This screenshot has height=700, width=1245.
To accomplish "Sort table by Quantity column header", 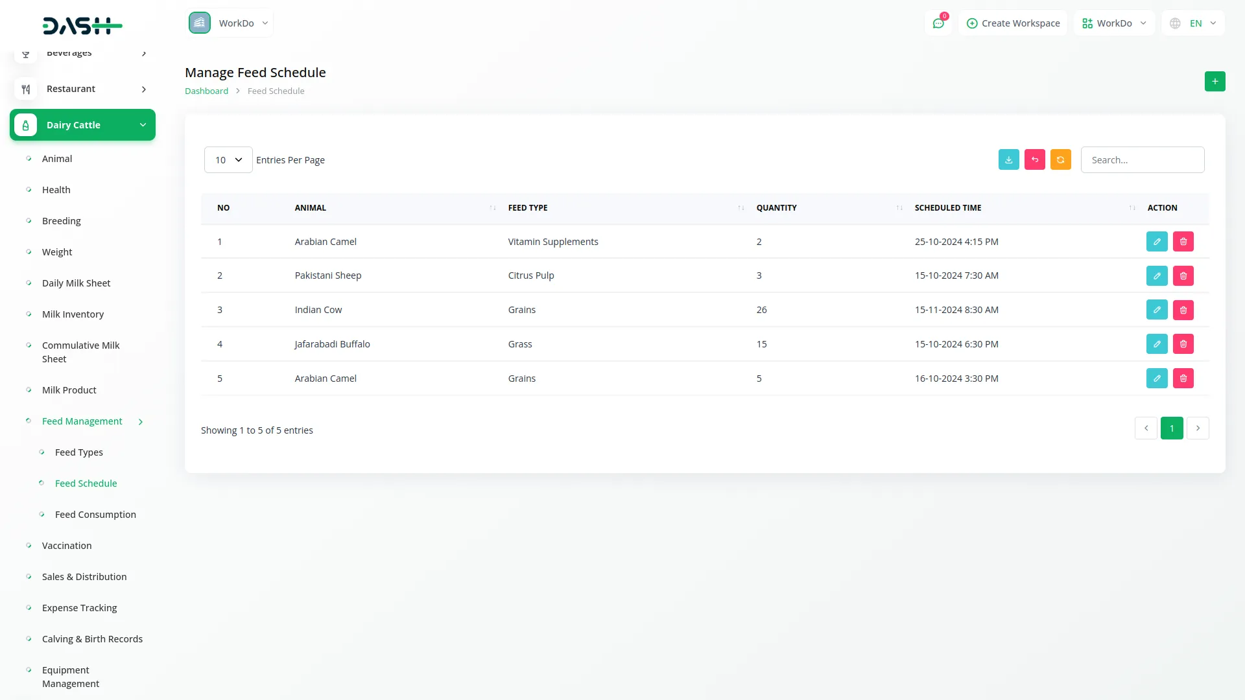I will [x=776, y=208].
